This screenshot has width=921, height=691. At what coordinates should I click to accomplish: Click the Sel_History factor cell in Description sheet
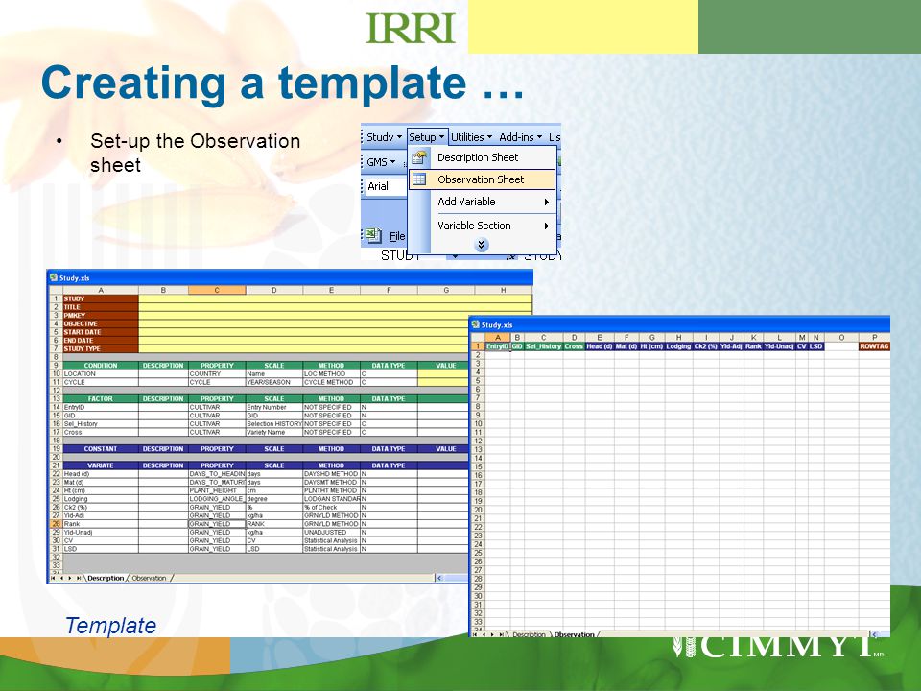coord(101,423)
